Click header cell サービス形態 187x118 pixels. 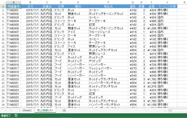click(x=167, y=6)
